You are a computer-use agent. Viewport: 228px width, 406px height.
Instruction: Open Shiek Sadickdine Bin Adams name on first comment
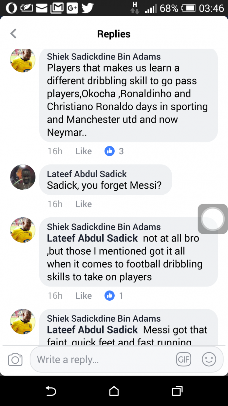click(x=104, y=56)
